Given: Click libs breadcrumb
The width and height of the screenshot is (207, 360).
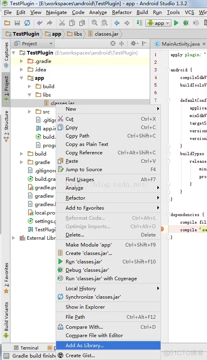Looking at the screenshot, I should coord(74,34).
